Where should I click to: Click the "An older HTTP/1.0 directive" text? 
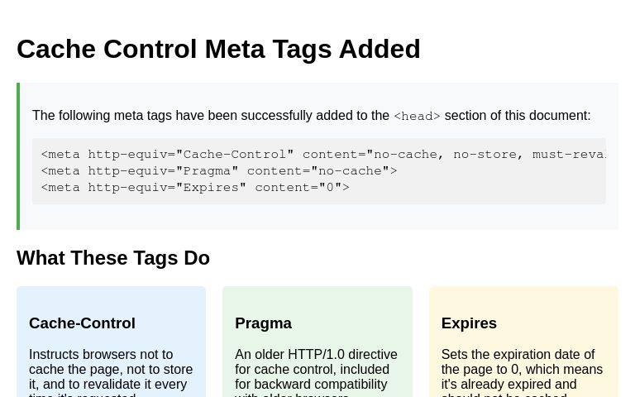[x=317, y=355]
